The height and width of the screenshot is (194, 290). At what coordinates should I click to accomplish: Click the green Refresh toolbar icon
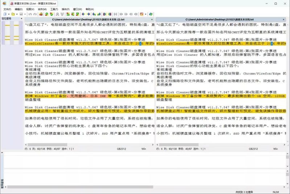pos(151,14)
